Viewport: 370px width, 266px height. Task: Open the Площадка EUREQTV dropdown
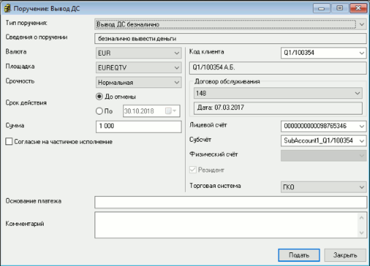click(x=176, y=68)
